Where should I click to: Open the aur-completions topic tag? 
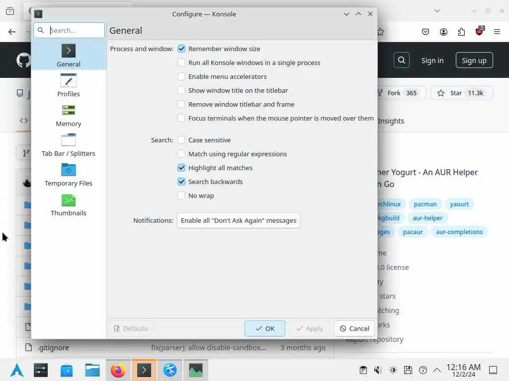point(459,232)
